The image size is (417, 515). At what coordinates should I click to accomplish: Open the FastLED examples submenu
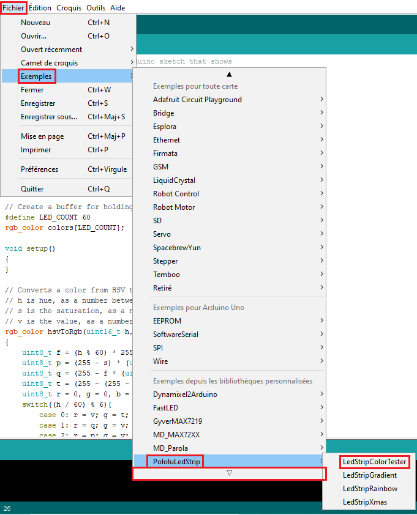click(229, 408)
